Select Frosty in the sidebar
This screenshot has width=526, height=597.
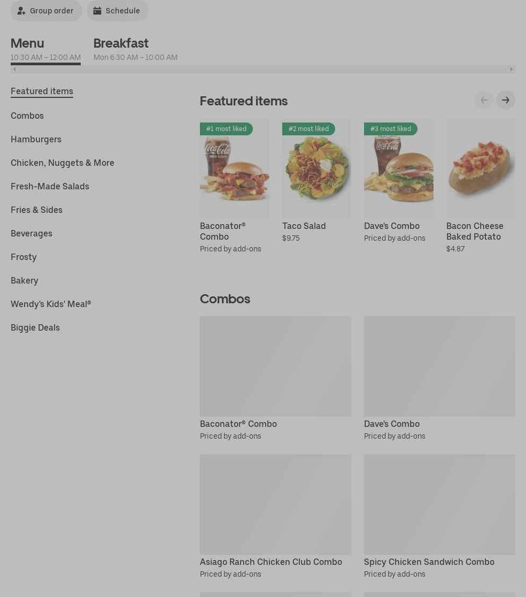(24, 257)
